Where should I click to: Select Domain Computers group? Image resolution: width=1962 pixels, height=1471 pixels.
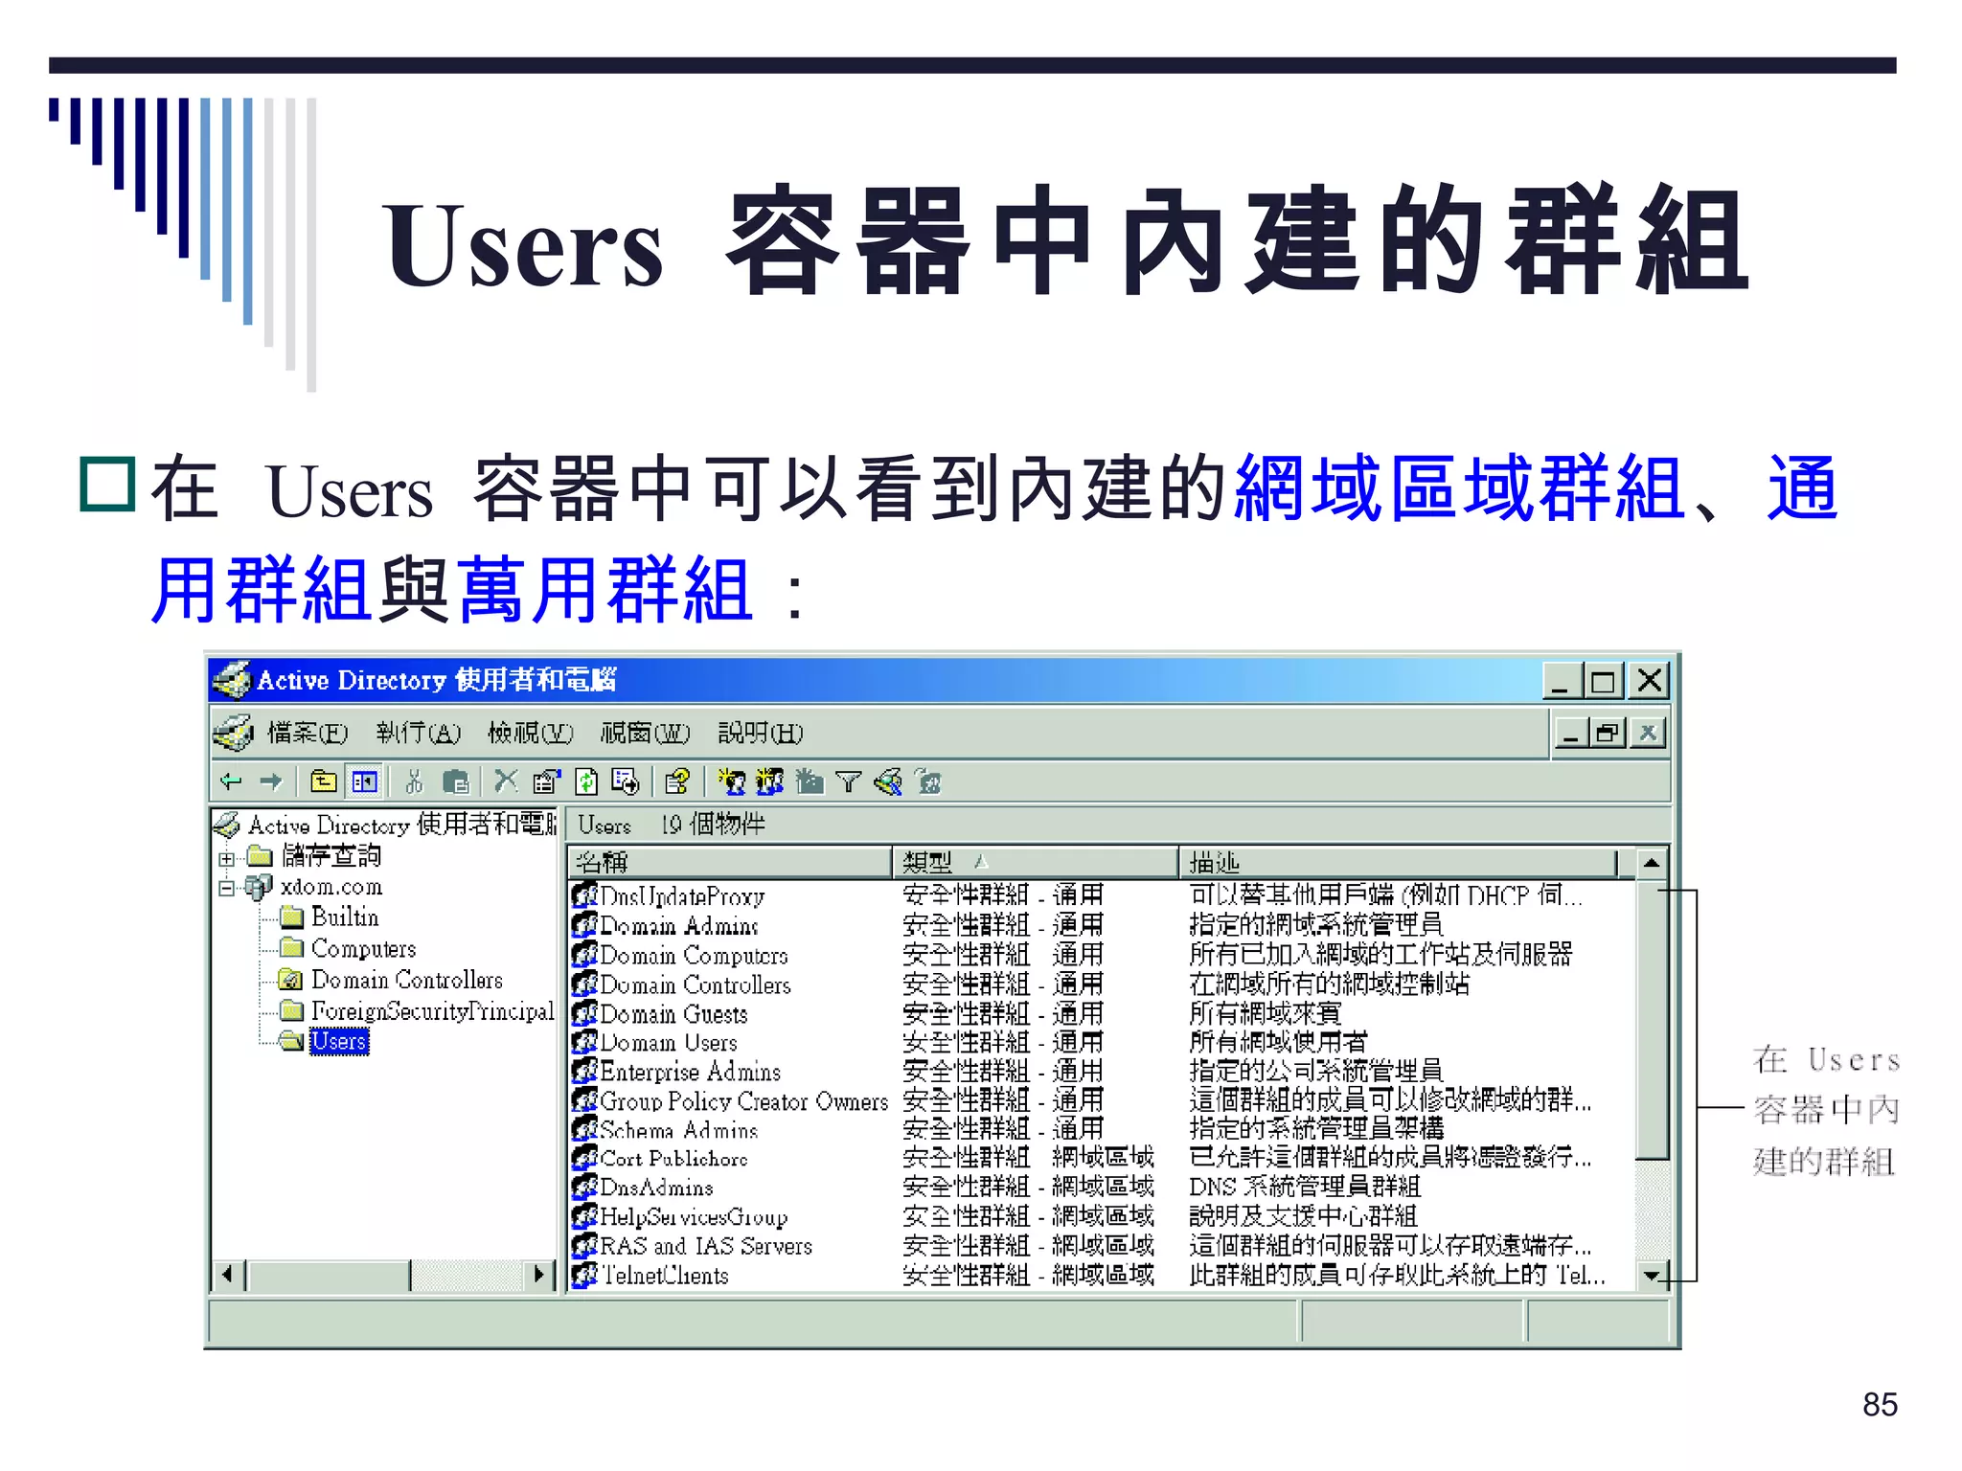[x=681, y=955]
